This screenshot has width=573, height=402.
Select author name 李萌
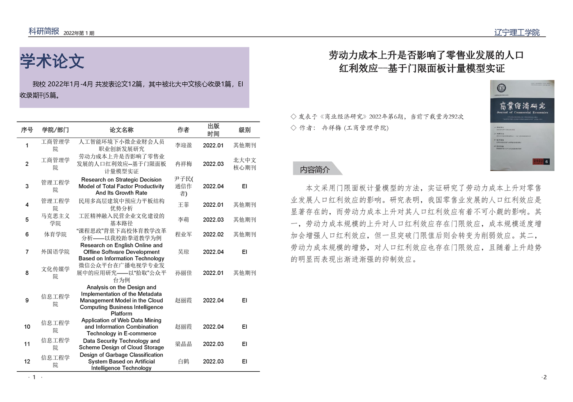click(183, 219)
